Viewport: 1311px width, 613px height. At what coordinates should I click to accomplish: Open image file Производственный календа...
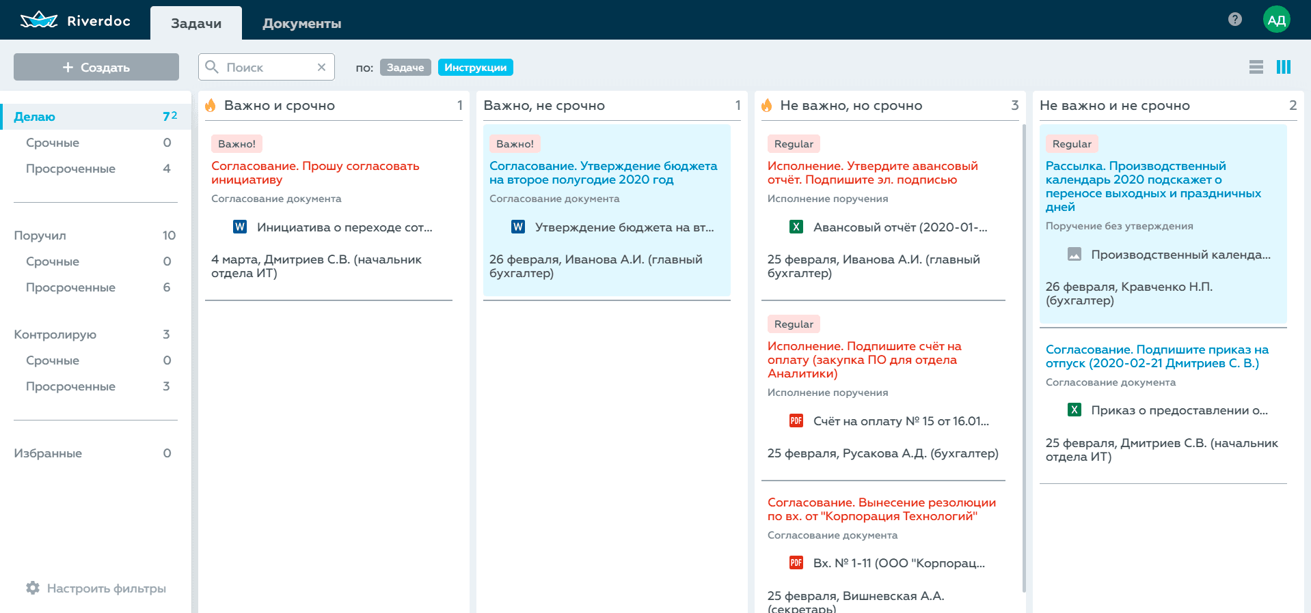[1169, 255]
